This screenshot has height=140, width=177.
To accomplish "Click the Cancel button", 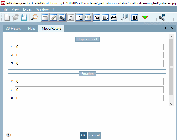I will tap(94, 135).
